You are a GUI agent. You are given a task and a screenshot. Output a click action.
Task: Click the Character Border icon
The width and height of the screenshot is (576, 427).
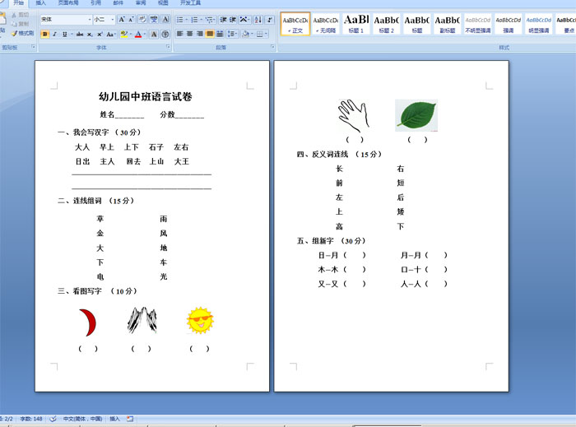(165, 20)
